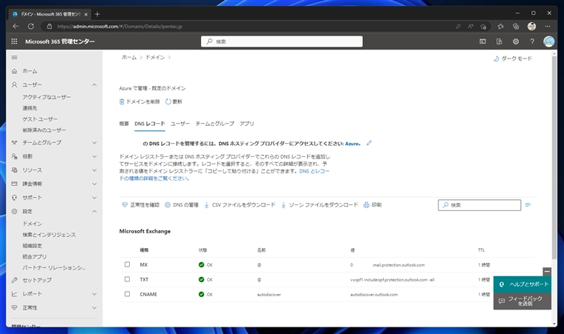Open ゲスト ユーザー page

[40, 119]
